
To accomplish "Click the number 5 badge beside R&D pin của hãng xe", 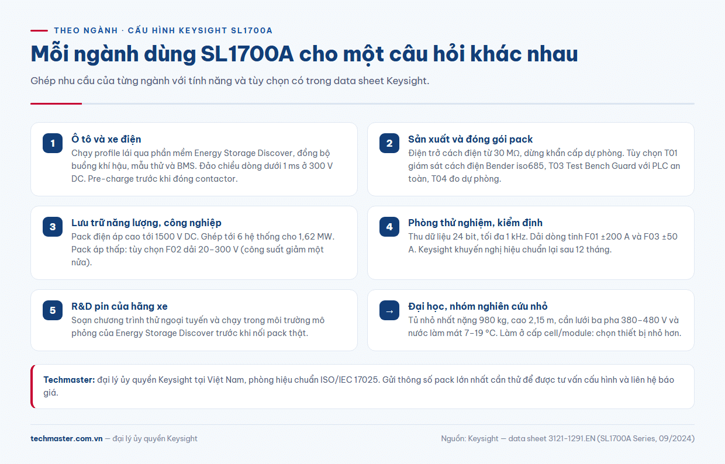I will point(53,310).
